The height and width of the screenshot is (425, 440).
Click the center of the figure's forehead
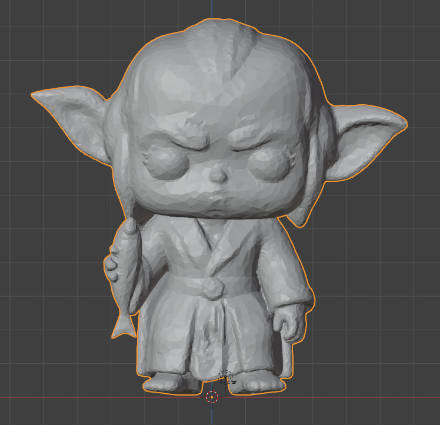(x=218, y=88)
